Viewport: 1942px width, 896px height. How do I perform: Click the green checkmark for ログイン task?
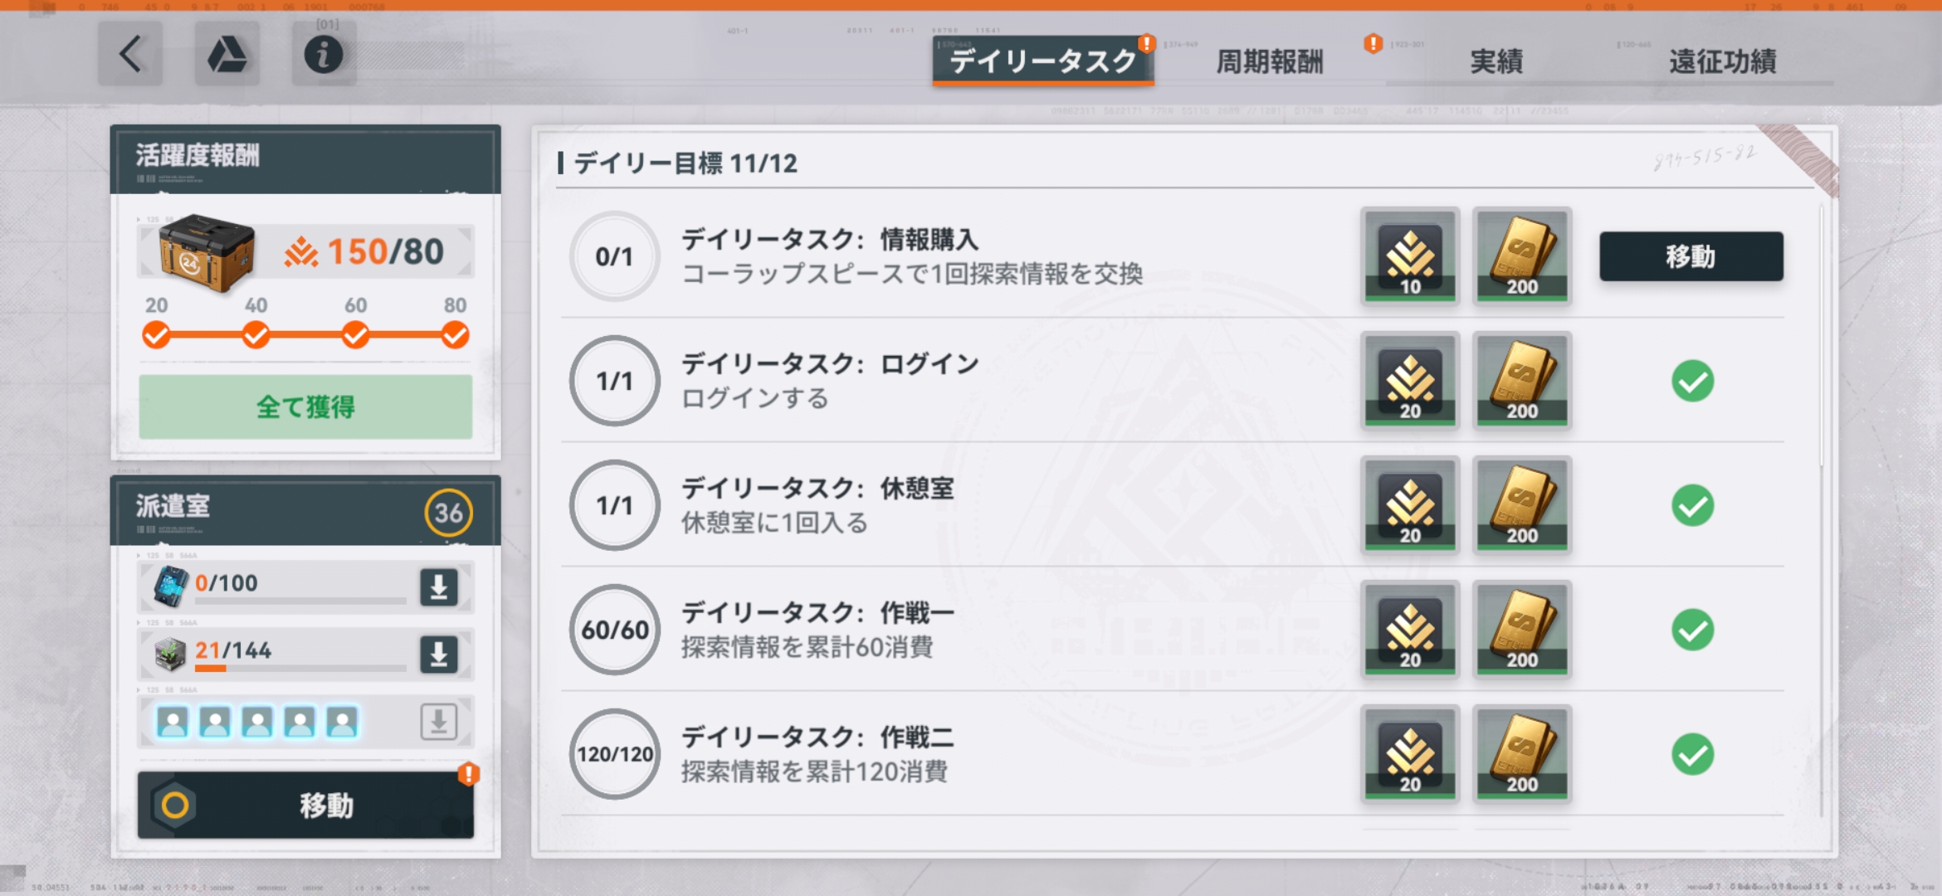[x=1692, y=382]
